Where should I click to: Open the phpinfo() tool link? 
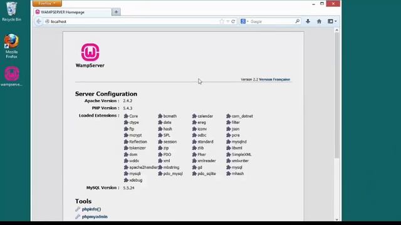click(91, 209)
